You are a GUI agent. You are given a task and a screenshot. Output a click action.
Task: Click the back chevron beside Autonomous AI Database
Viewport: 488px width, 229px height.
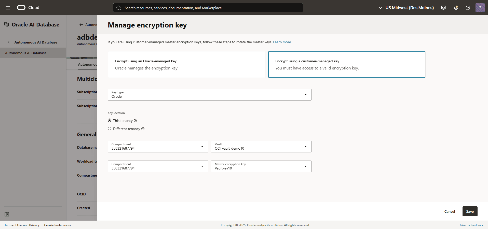9,42
